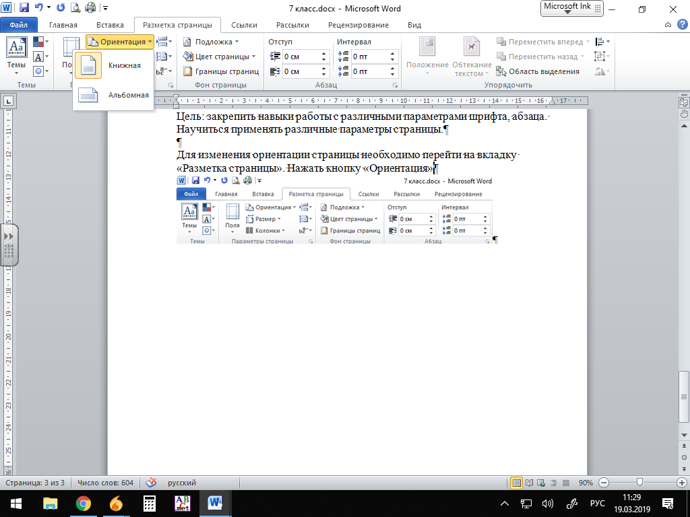Click the Undo arrow icon
This screenshot has height=517, width=690.
tap(39, 9)
